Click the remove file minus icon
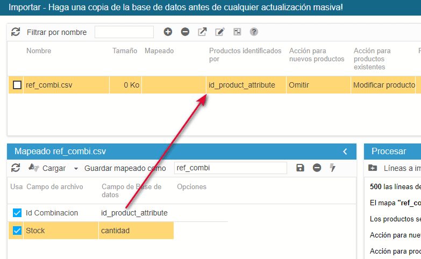 185,32
